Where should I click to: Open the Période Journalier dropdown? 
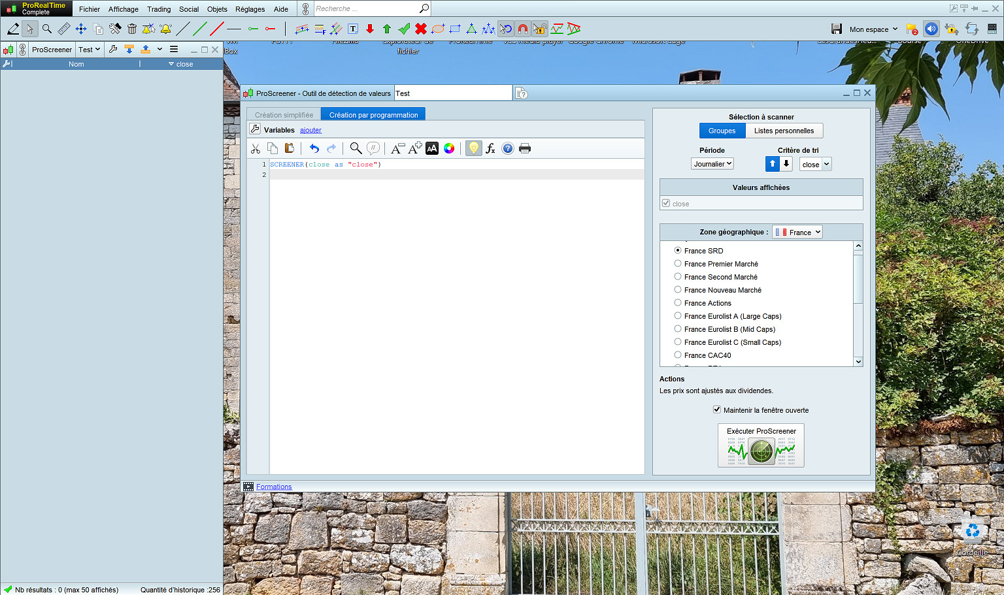coord(712,164)
